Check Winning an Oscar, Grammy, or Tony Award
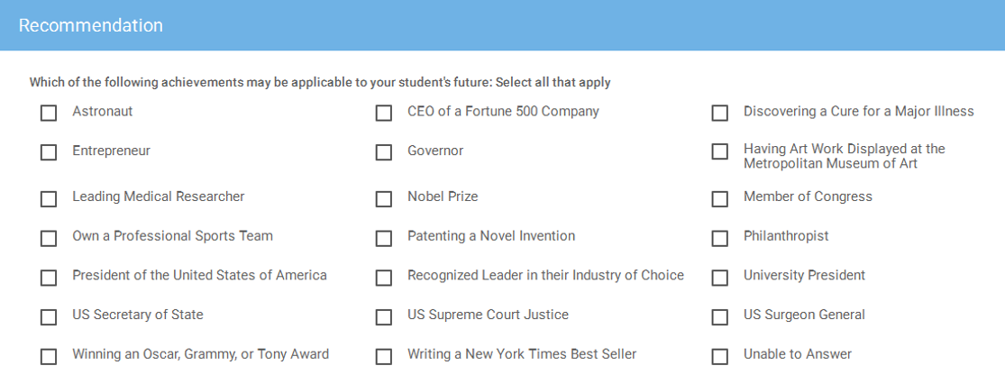 coord(49,356)
